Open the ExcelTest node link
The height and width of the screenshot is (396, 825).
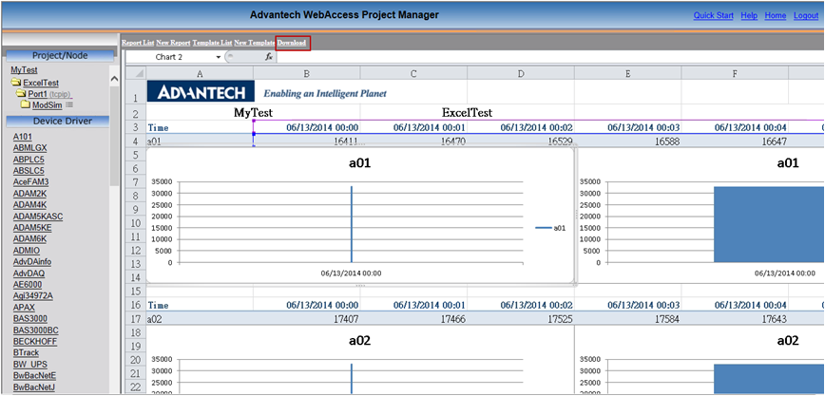coord(41,83)
